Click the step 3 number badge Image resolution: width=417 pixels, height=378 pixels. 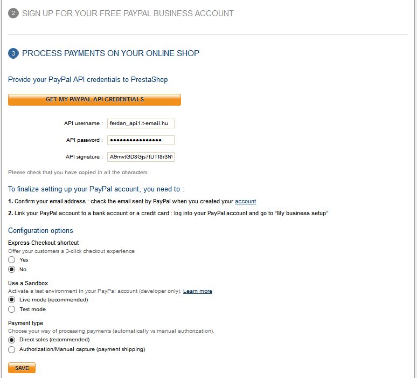point(13,53)
